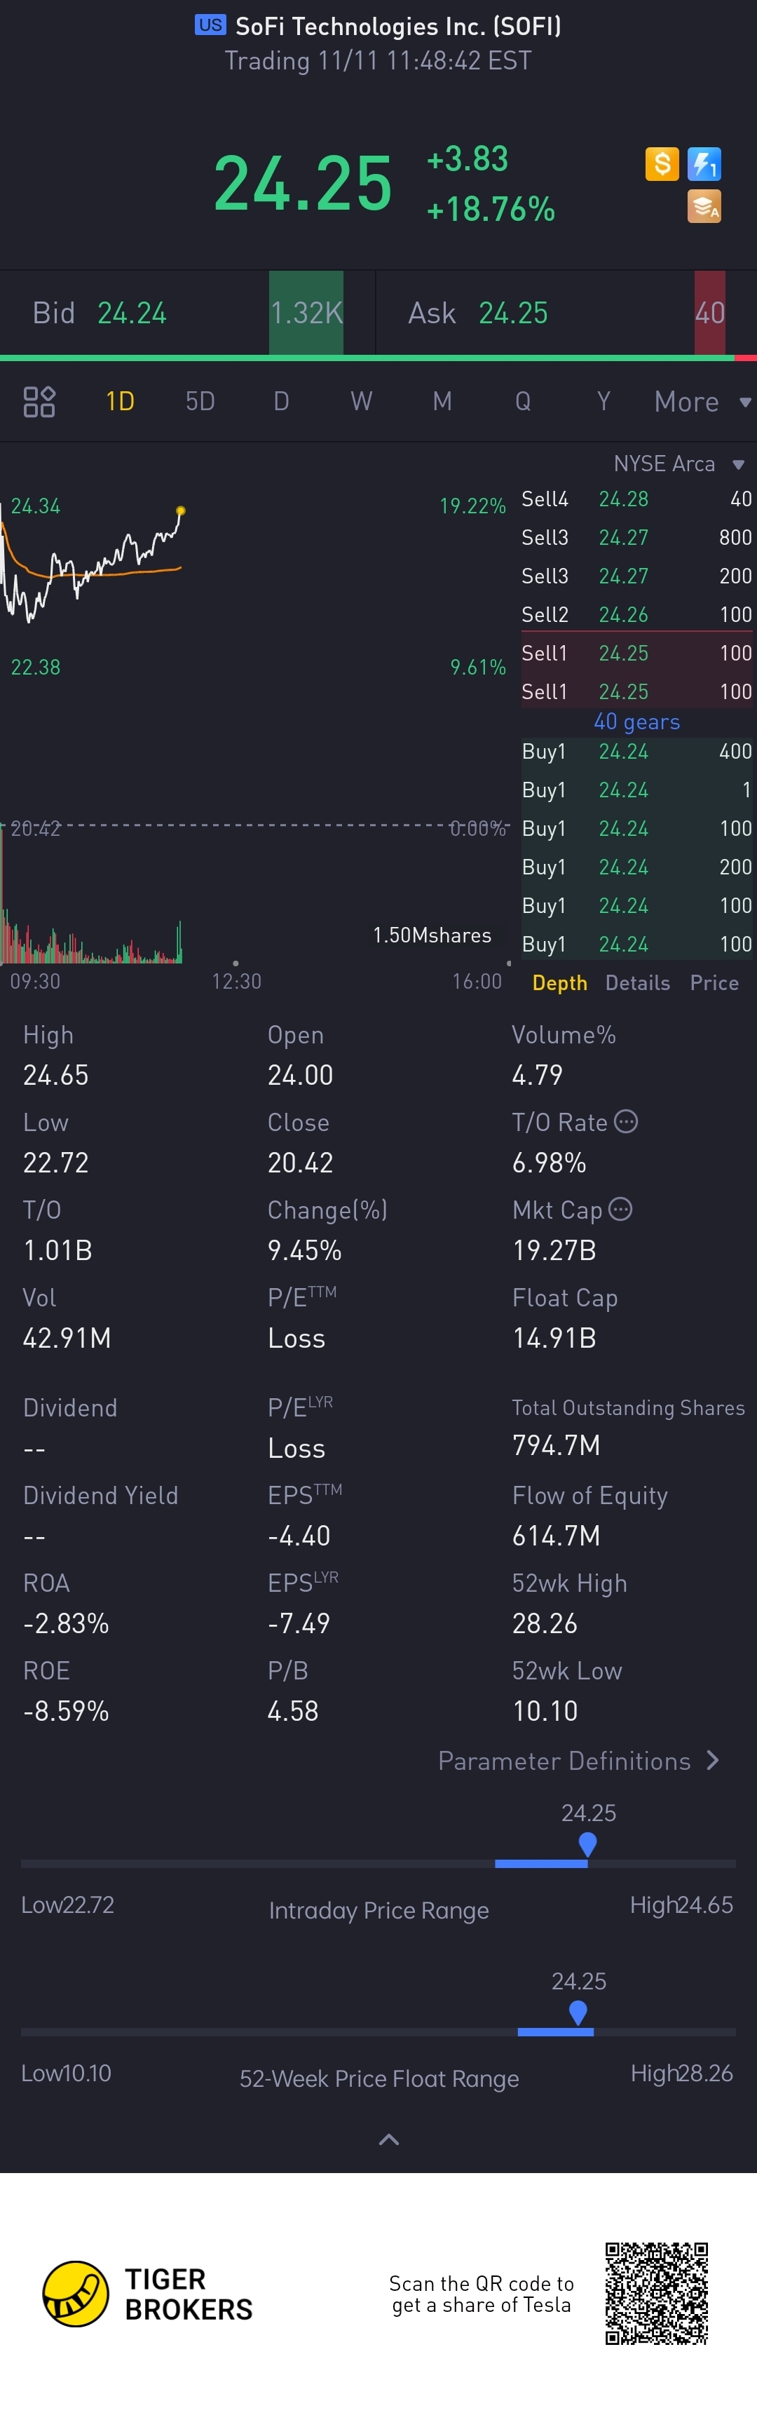Select the 5D chart period
Screen dimensions: 757x2415
(200, 401)
